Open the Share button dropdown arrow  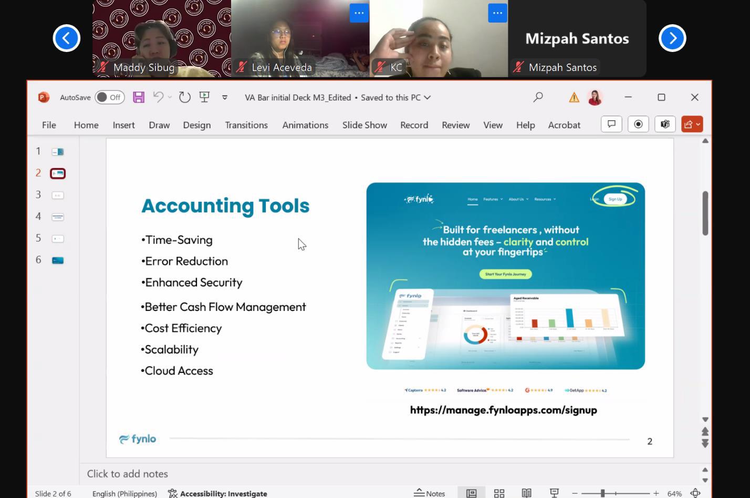[x=699, y=124]
